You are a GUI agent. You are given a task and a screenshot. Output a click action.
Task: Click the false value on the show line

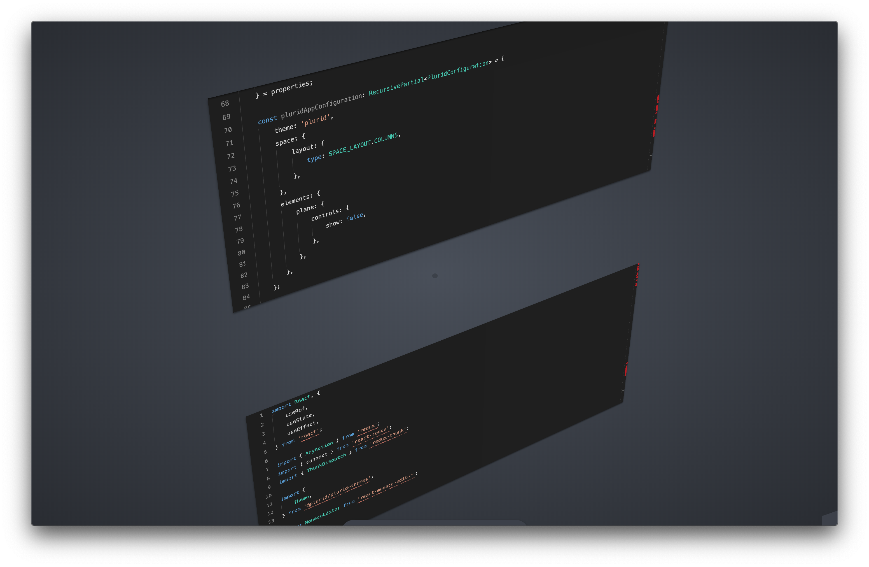point(355,217)
